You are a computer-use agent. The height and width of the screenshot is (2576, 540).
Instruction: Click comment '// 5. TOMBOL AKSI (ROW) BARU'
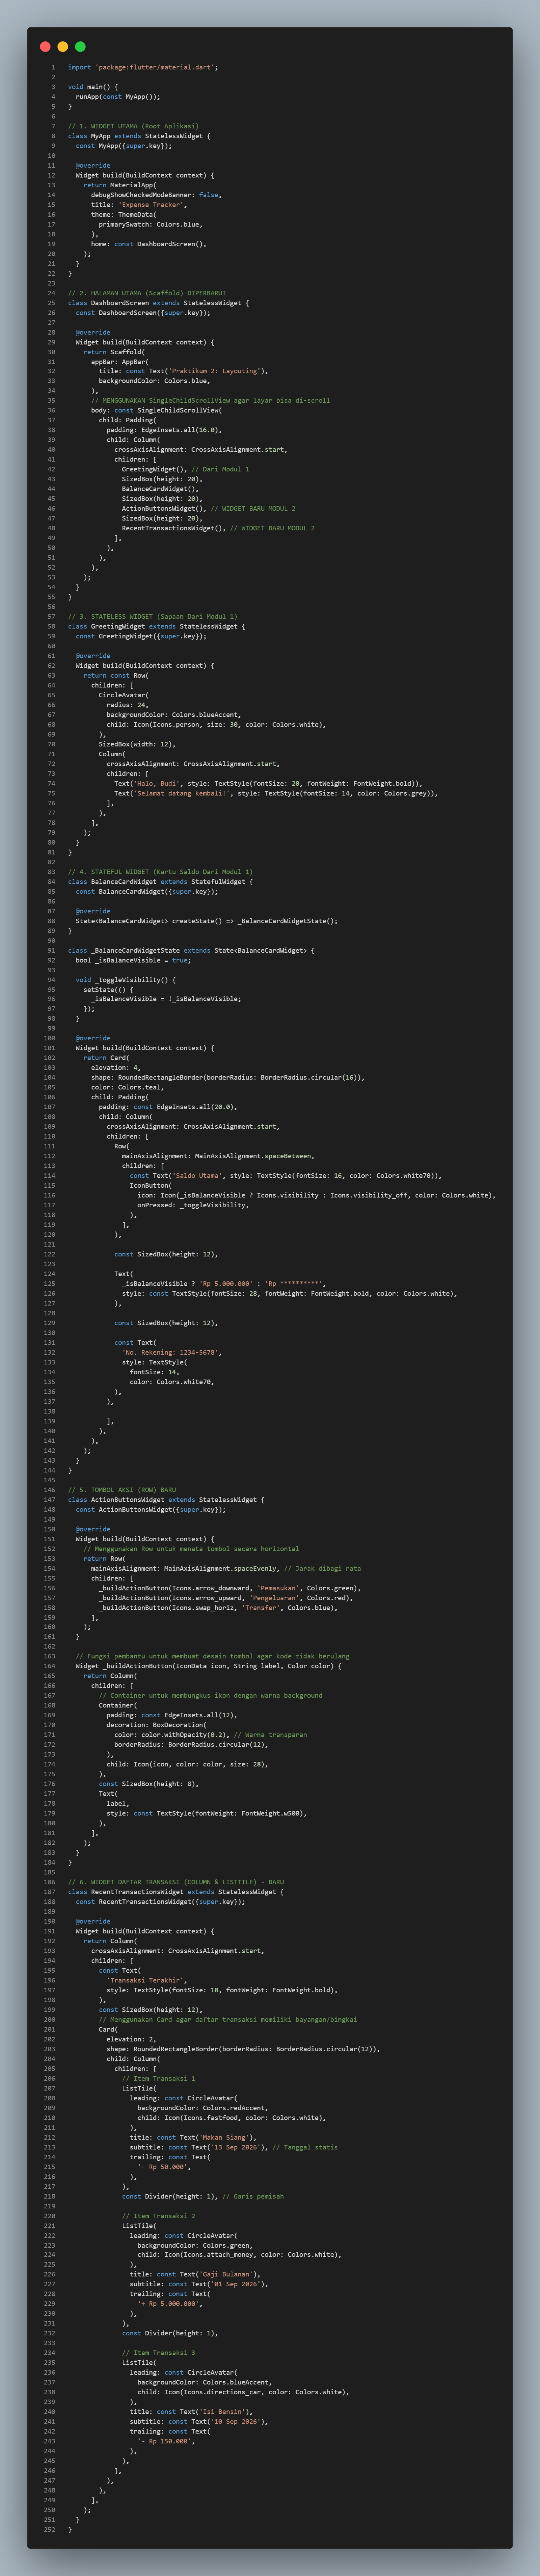pyautogui.click(x=122, y=1490)
